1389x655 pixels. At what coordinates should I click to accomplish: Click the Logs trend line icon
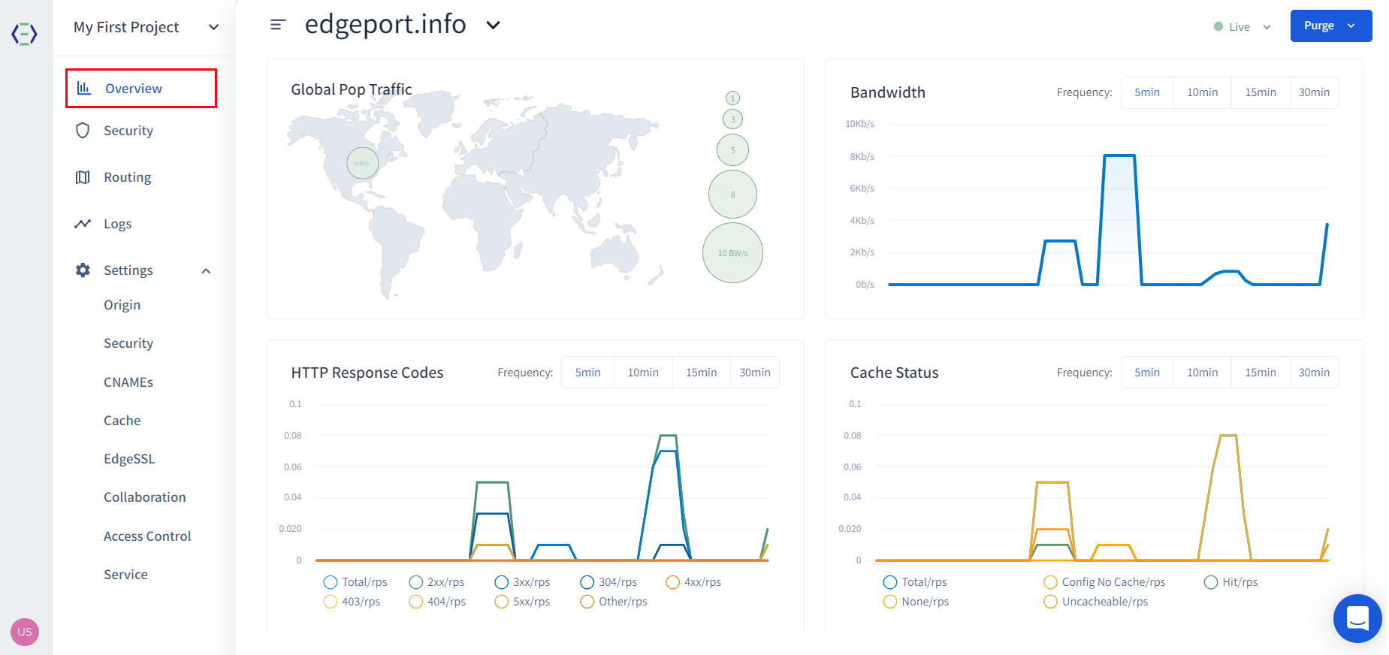pos(83,224)
